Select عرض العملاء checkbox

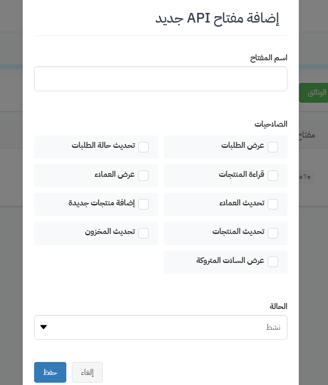[x=143, y=175]
